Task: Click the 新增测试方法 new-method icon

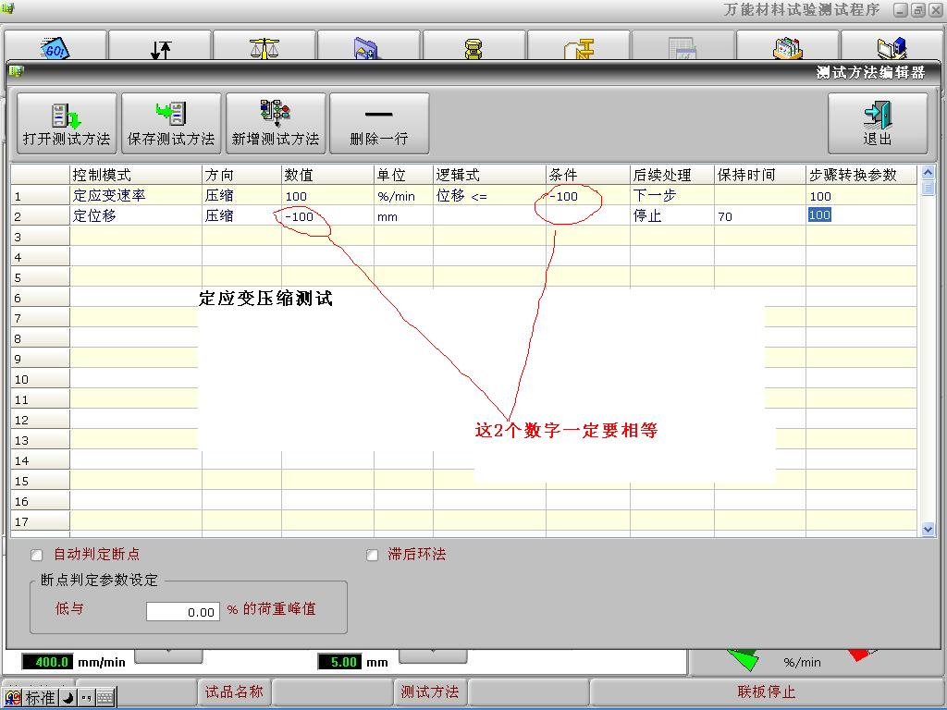Action: (274, 122)
